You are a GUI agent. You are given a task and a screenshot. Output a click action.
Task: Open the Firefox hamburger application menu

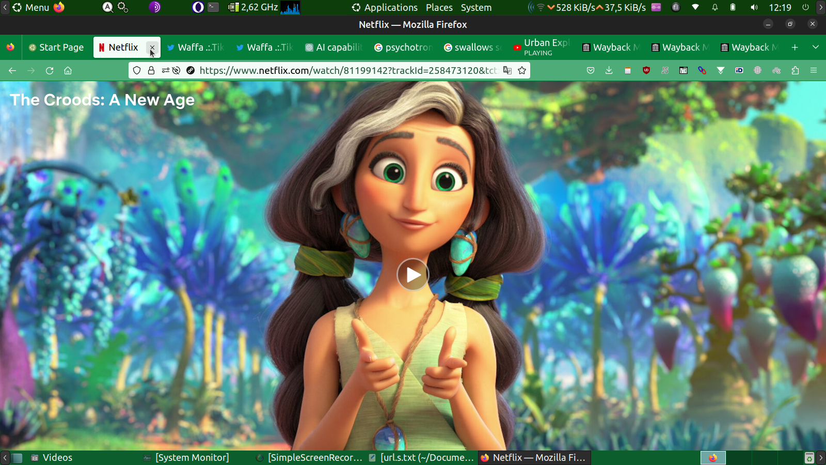814,70
